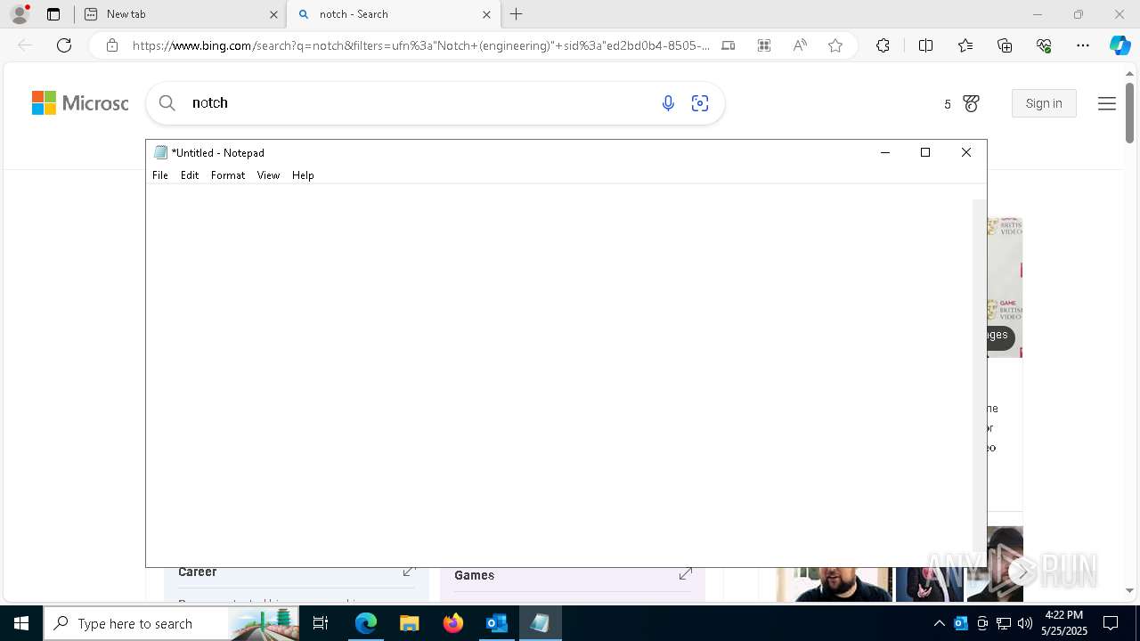Expand the Games card
The height and width of the screenshot is (641, 1140).
[x=686, y=574]
